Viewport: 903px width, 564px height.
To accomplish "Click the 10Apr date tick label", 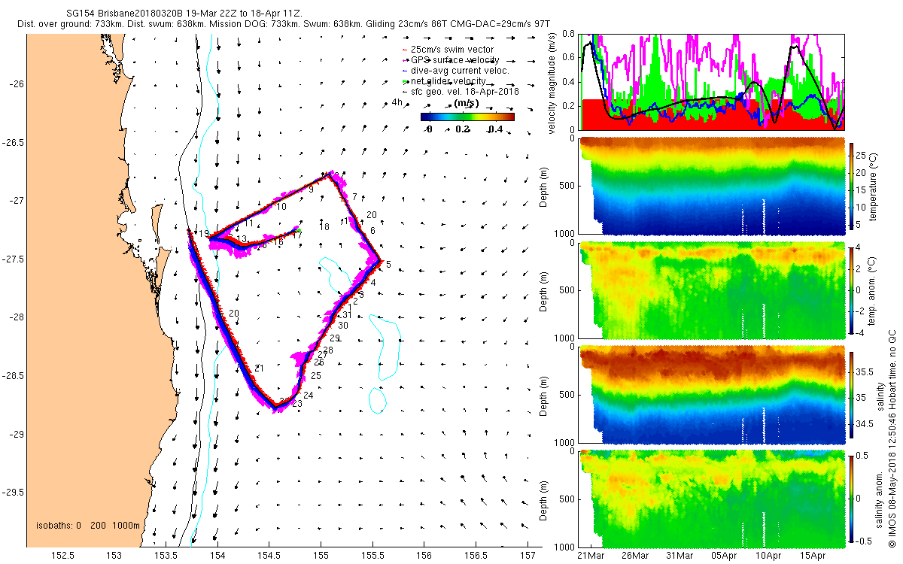I will coord(768,556).
